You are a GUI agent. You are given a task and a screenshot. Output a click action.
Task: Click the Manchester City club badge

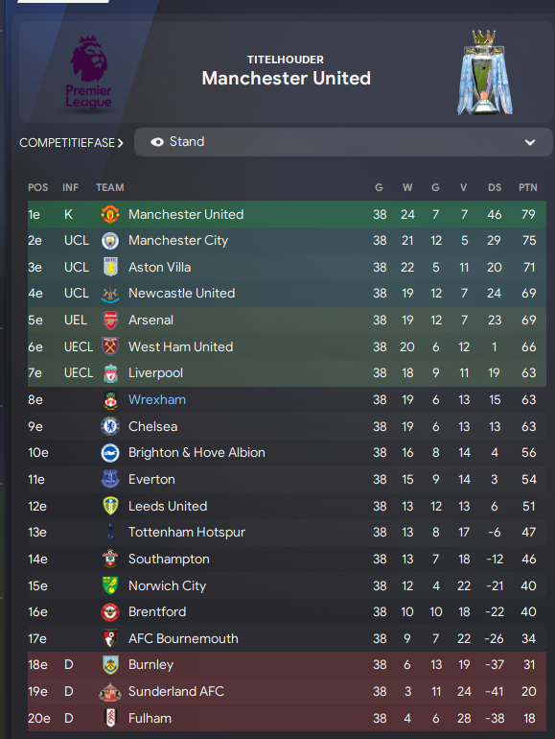110,241
